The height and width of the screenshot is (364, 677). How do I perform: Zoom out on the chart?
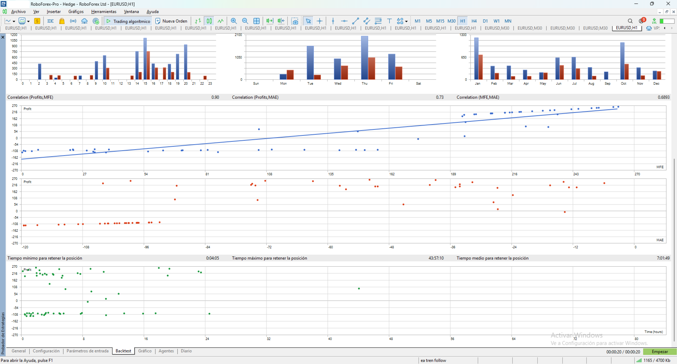pyautogui.click(x=245, y=21)
